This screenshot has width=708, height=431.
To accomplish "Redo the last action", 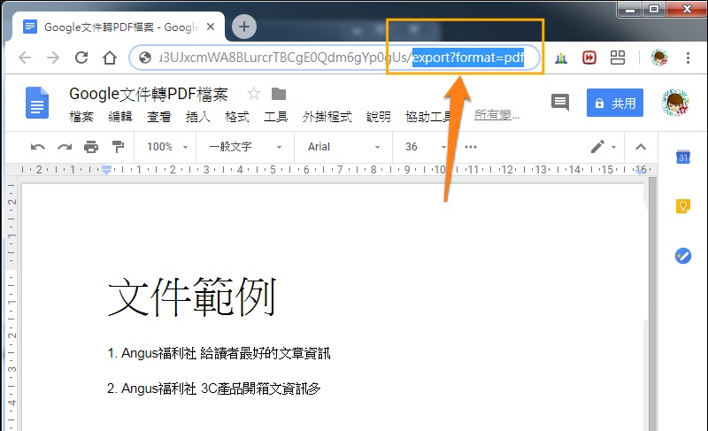I will point(65,147).
